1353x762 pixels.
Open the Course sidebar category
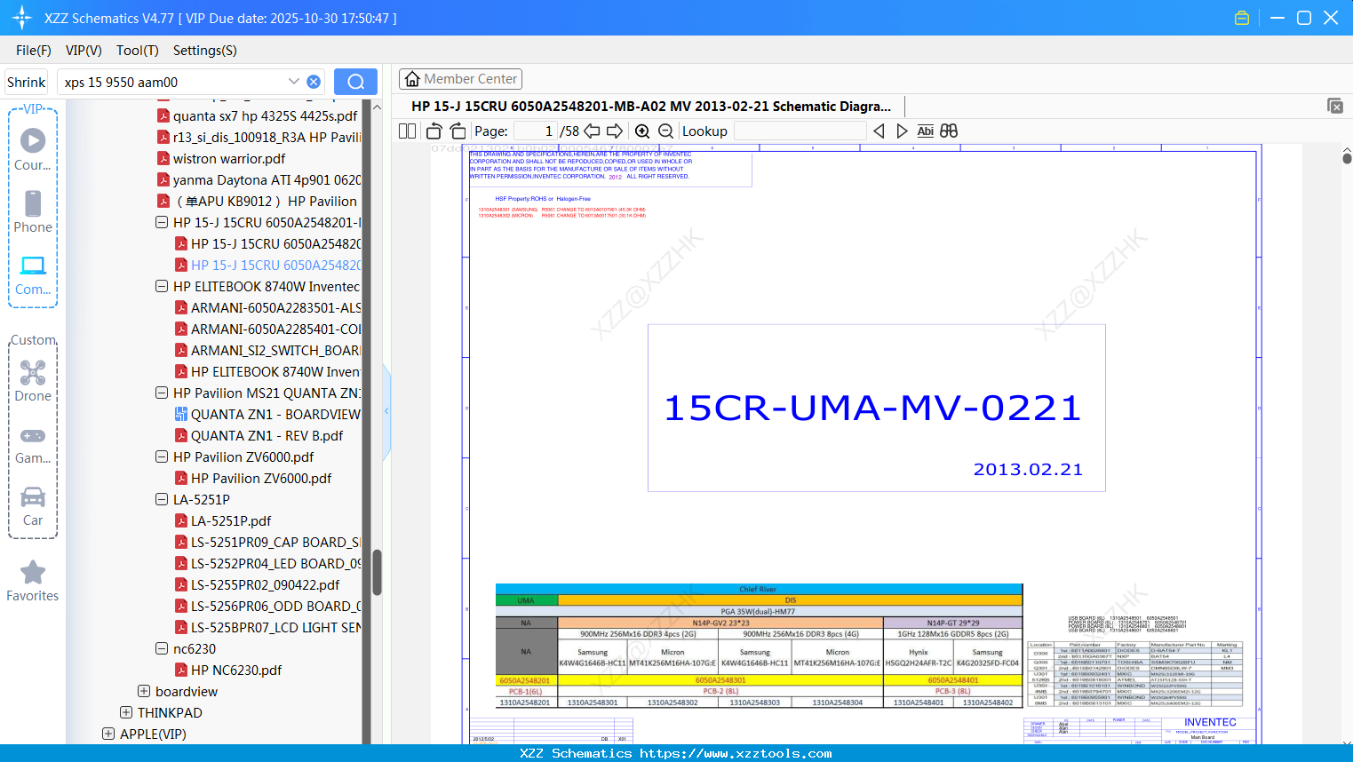tap(33, 149)
